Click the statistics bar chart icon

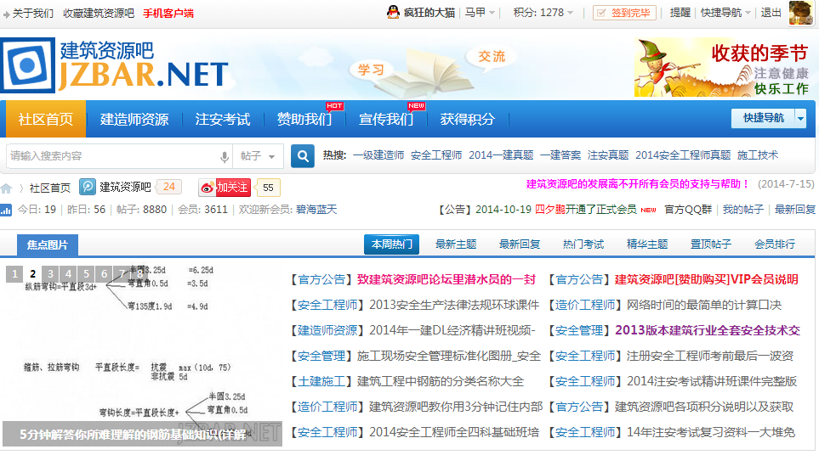6,210
